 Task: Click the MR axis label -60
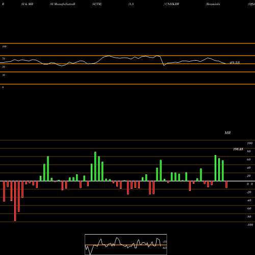point(249,209)
